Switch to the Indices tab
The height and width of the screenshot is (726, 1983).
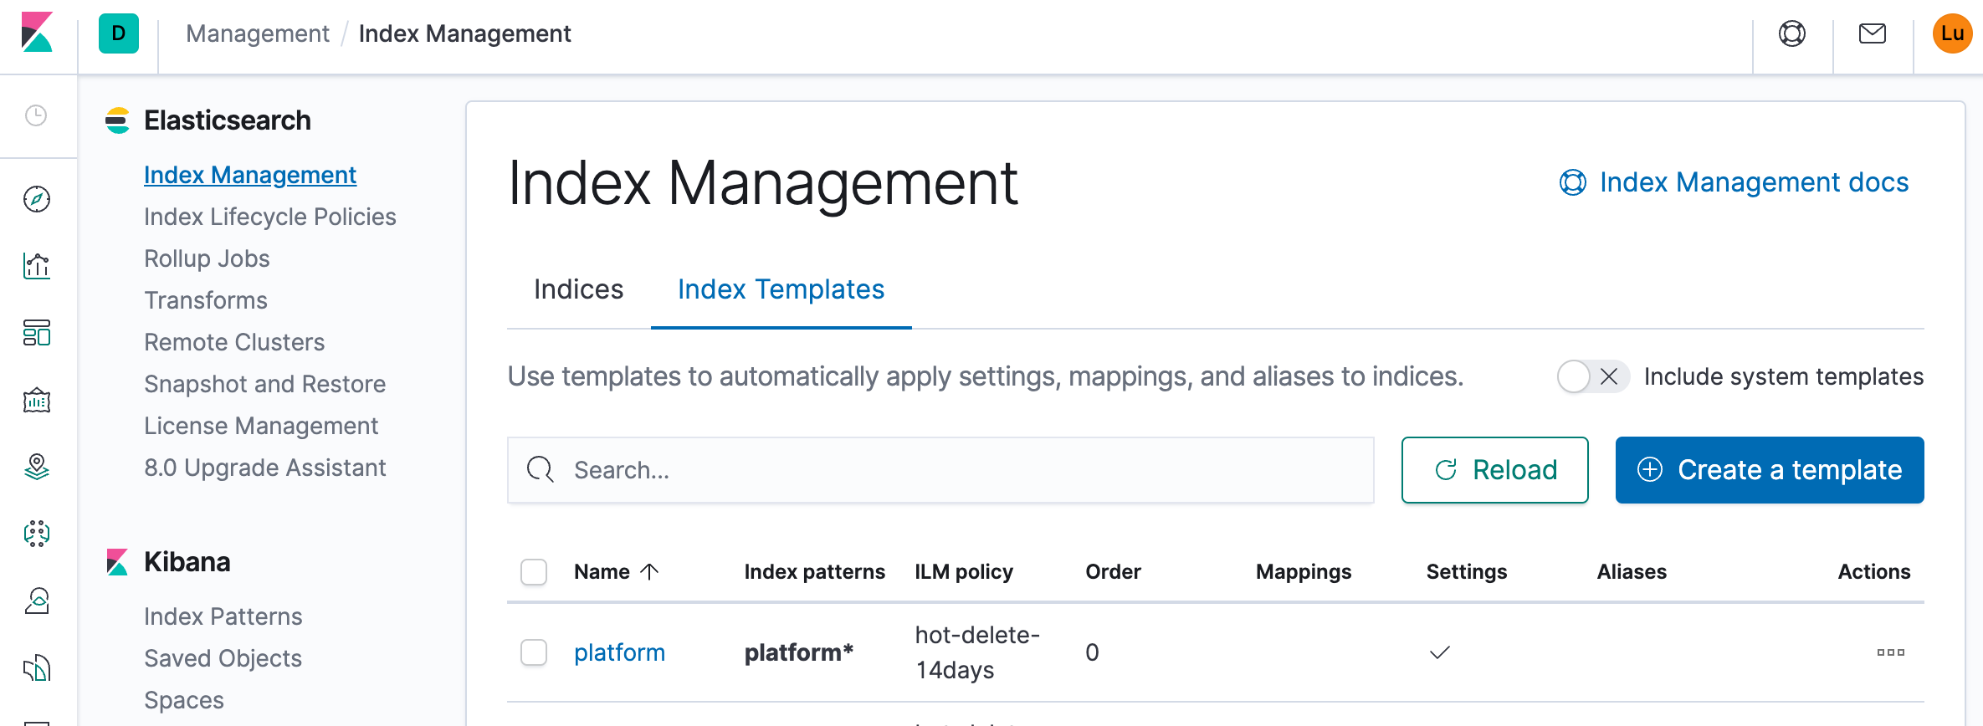point(579,289)
